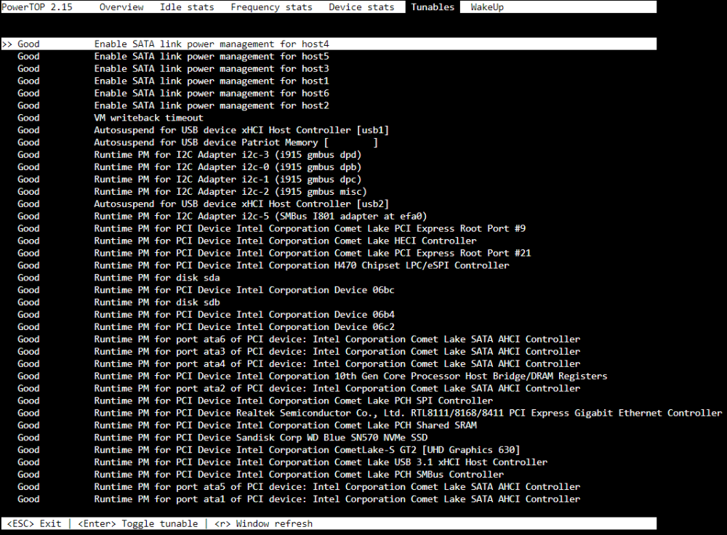
Task: Select Runtime PM for port ata4
Action: click(329, 363)
